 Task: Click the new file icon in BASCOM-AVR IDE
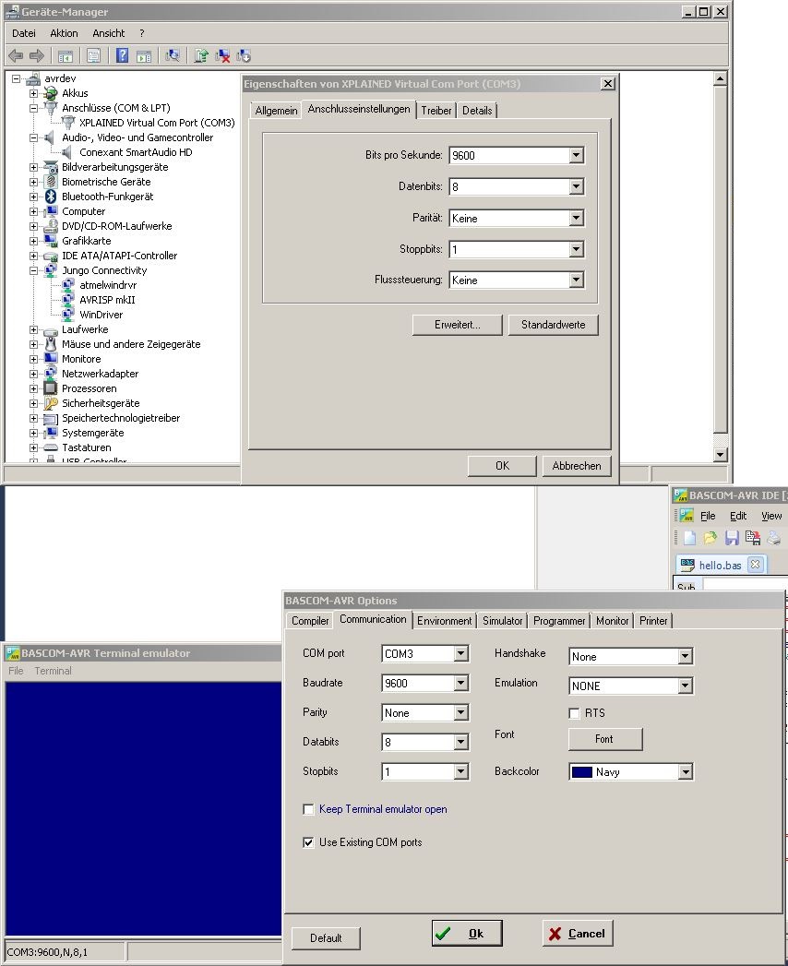[x=689, y=538]
